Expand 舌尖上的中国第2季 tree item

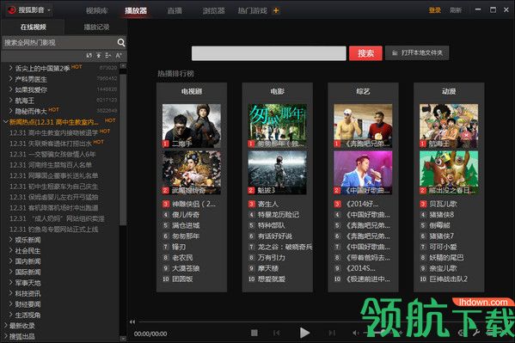point(10,68)
